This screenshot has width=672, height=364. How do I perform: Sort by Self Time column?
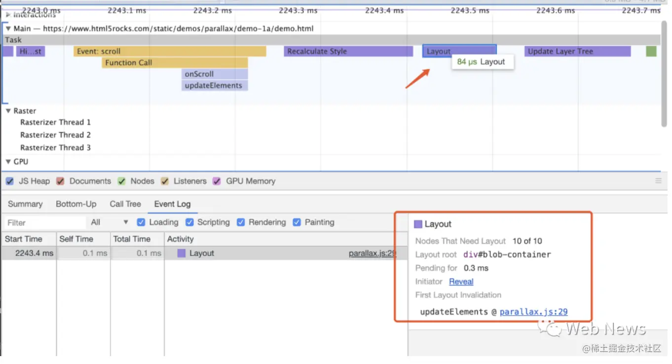pyautogui.click(x=83, y=239)
